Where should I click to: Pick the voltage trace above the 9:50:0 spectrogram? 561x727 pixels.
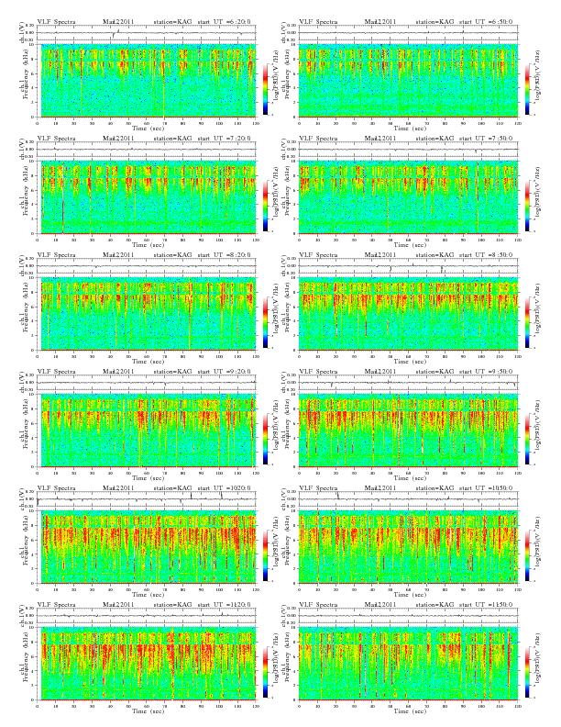[408, 383]
